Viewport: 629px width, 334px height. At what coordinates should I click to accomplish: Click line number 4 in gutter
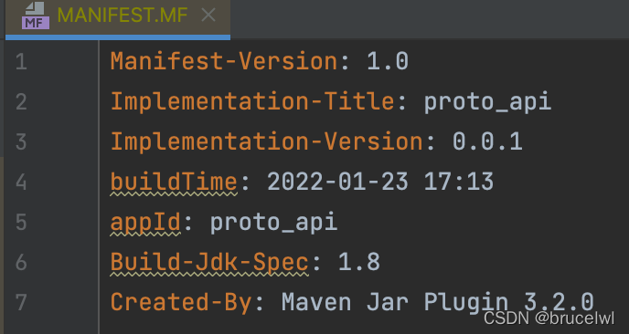21,183
